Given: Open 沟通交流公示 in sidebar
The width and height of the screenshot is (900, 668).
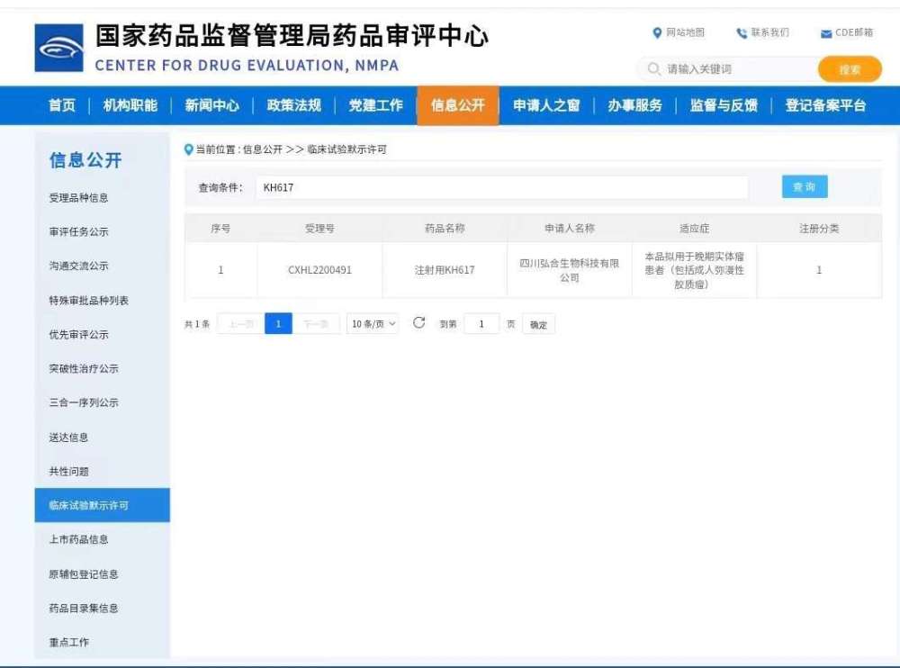Looking at the screenshot, I should [x=78, y=266].
